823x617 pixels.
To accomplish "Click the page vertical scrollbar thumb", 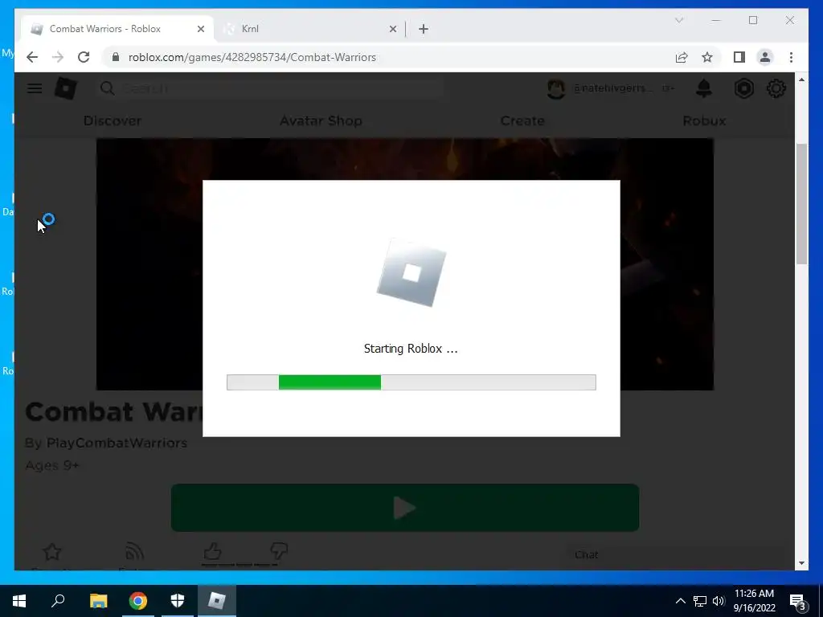I will pos(801,203).
